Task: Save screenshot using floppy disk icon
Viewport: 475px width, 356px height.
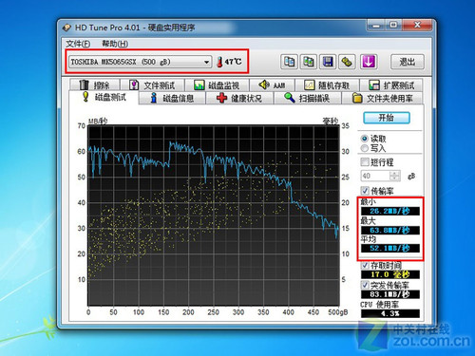Action: pos(328,62)
